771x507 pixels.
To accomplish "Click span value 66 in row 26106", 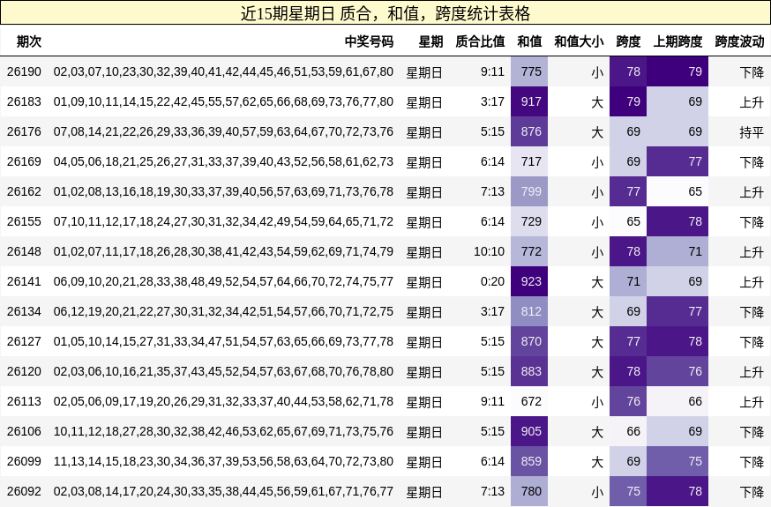I will click(x=628, y=431).
